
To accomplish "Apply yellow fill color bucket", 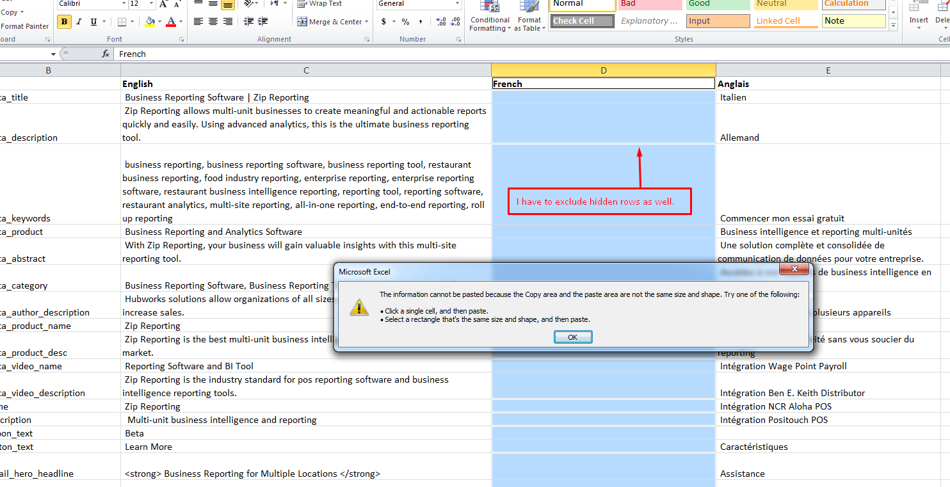I will [150, 22].
